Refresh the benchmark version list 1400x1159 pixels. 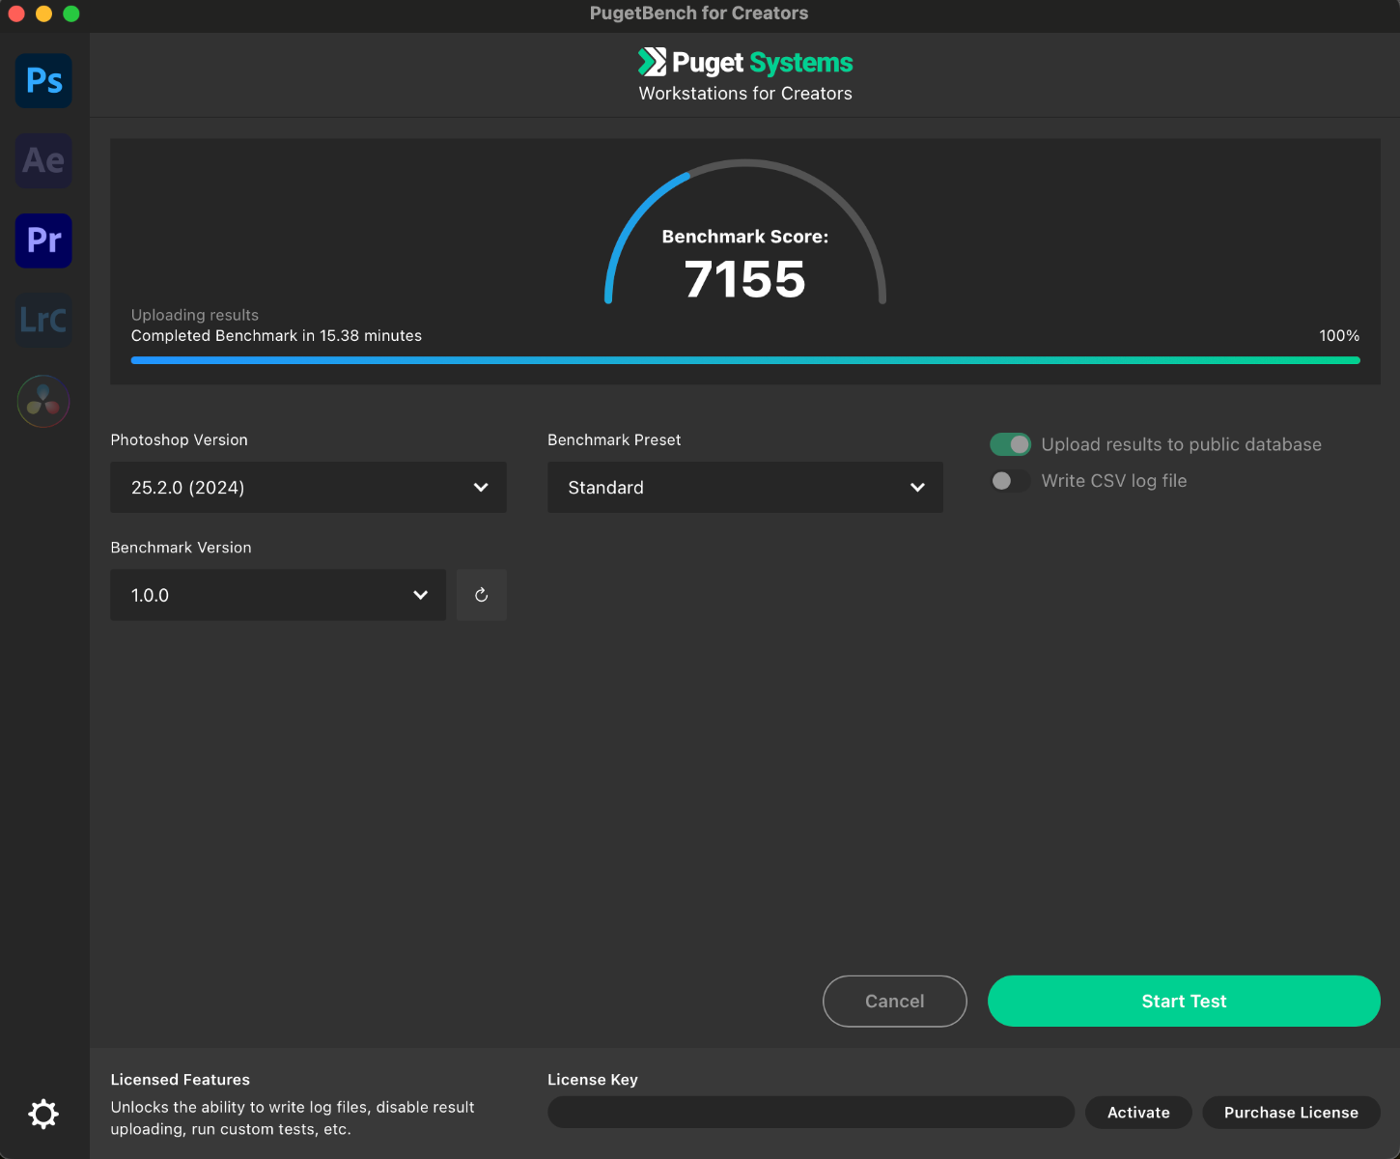click(482, 595)
